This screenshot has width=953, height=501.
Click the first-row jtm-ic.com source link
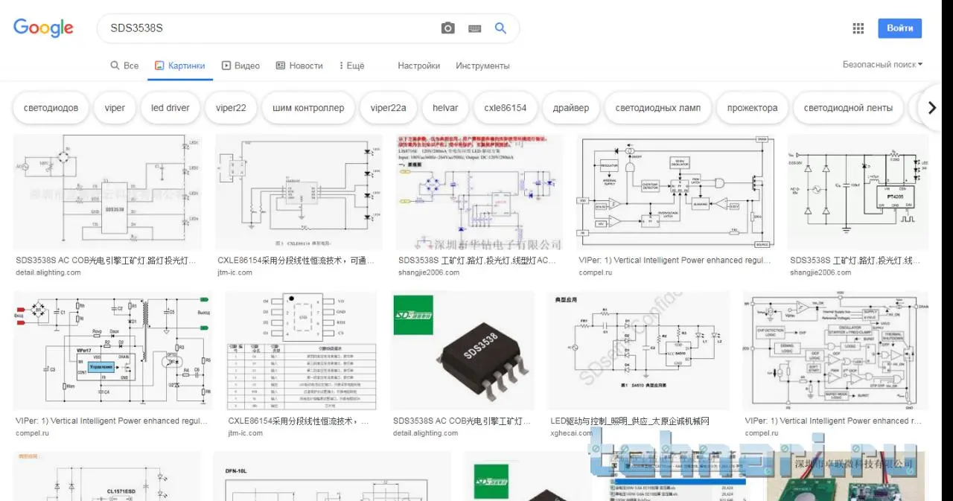click(235, 272)
